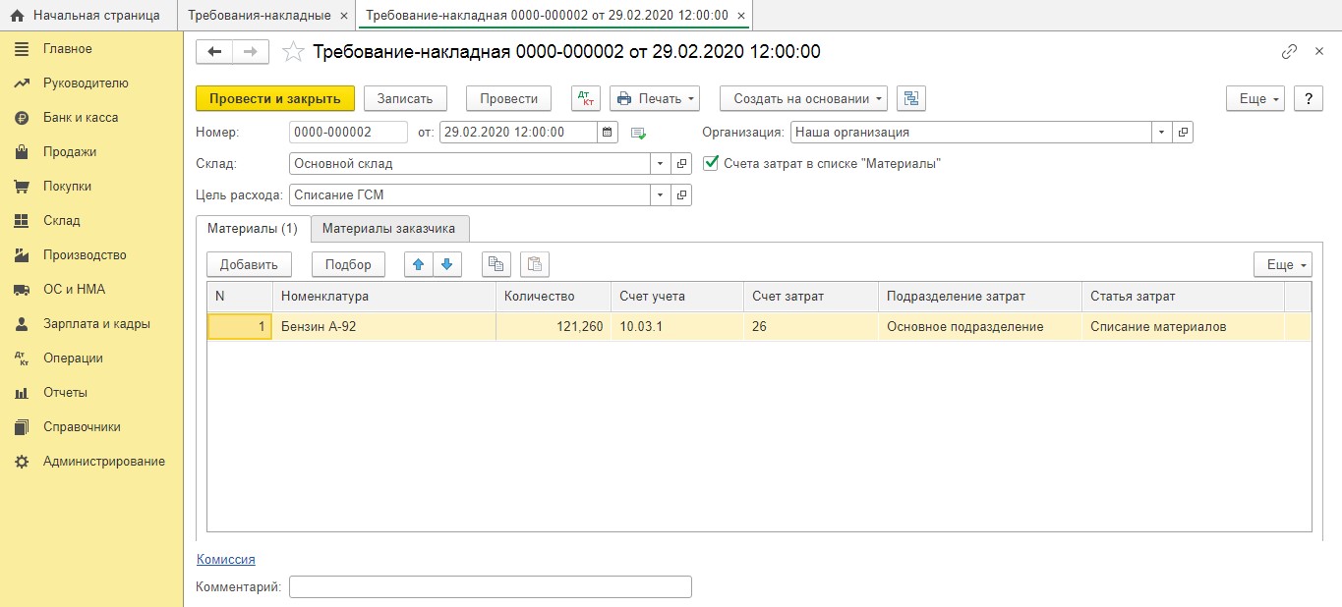Expand the Цель расхода dropdown
Viewport: 1342px width, 607px height.
[661, 195]
